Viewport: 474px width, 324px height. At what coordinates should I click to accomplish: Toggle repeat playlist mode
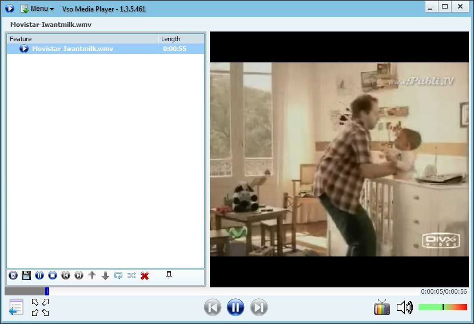118,275
